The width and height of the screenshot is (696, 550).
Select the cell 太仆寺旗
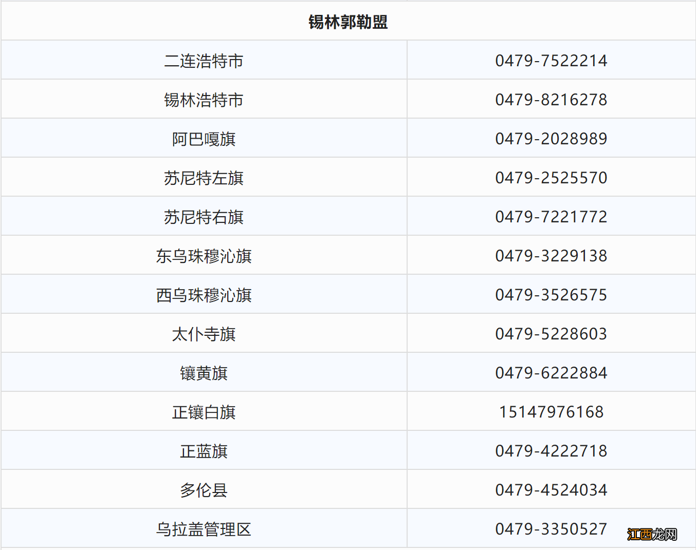tap(204, 334)
